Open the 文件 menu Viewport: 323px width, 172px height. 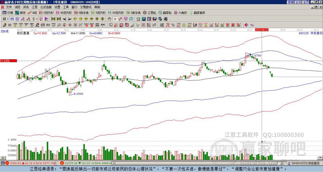pos(9,7)
